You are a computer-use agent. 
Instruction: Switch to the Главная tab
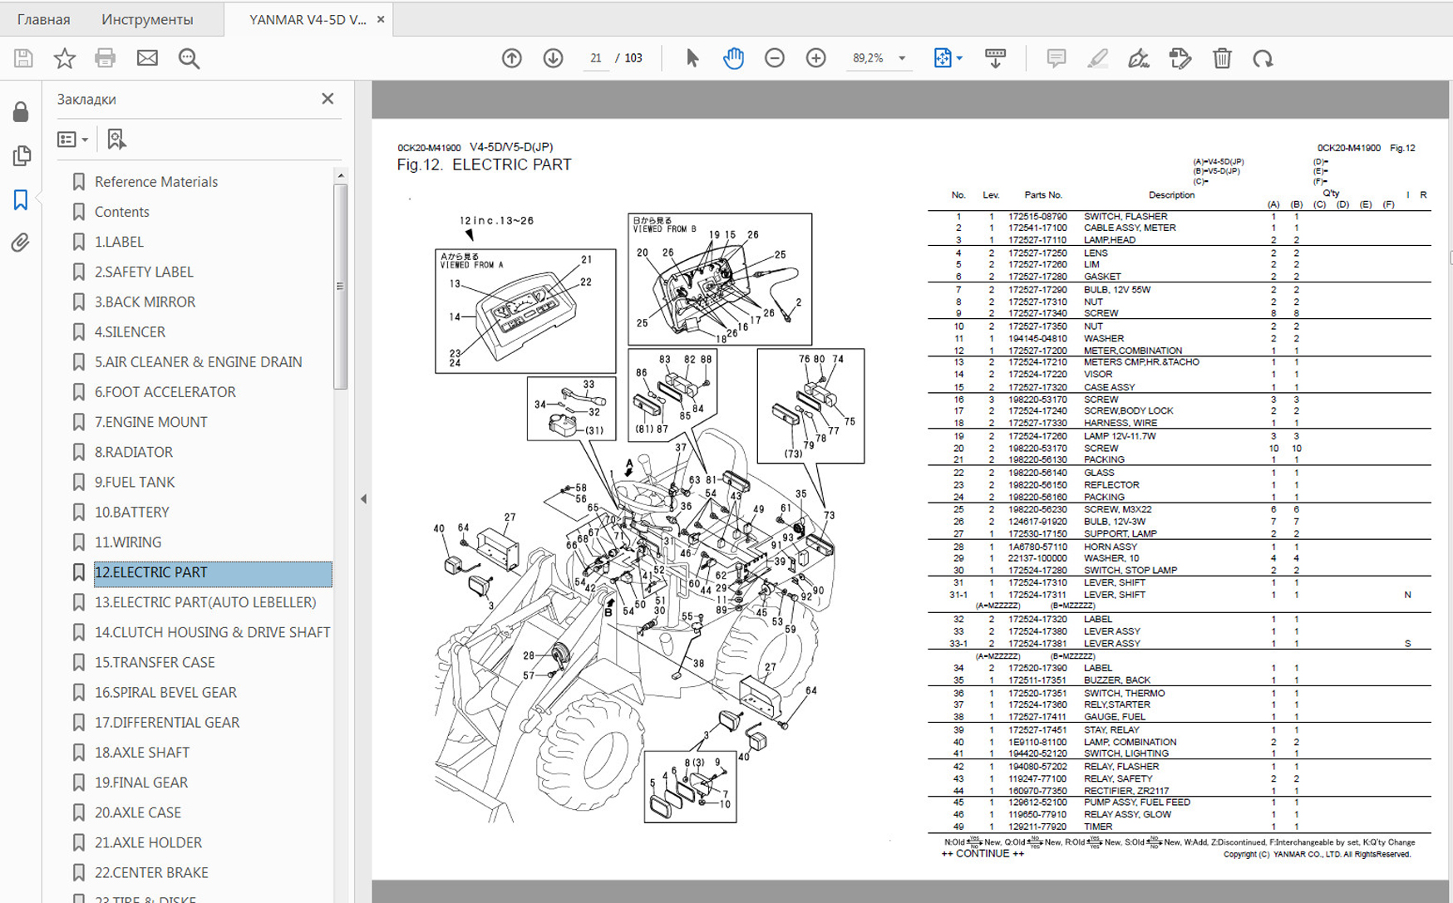tap(43, 19)
